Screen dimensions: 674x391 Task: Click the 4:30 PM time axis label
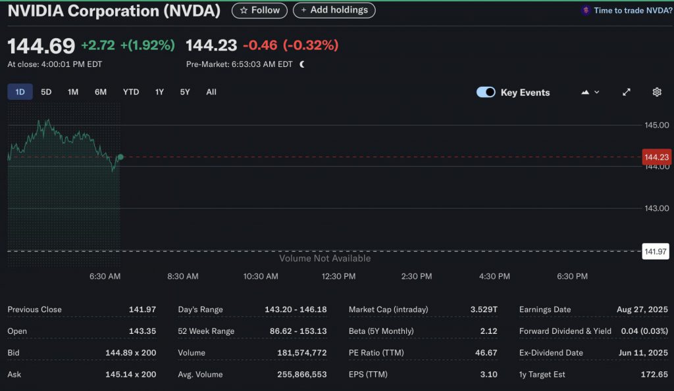tap(494, 277)
